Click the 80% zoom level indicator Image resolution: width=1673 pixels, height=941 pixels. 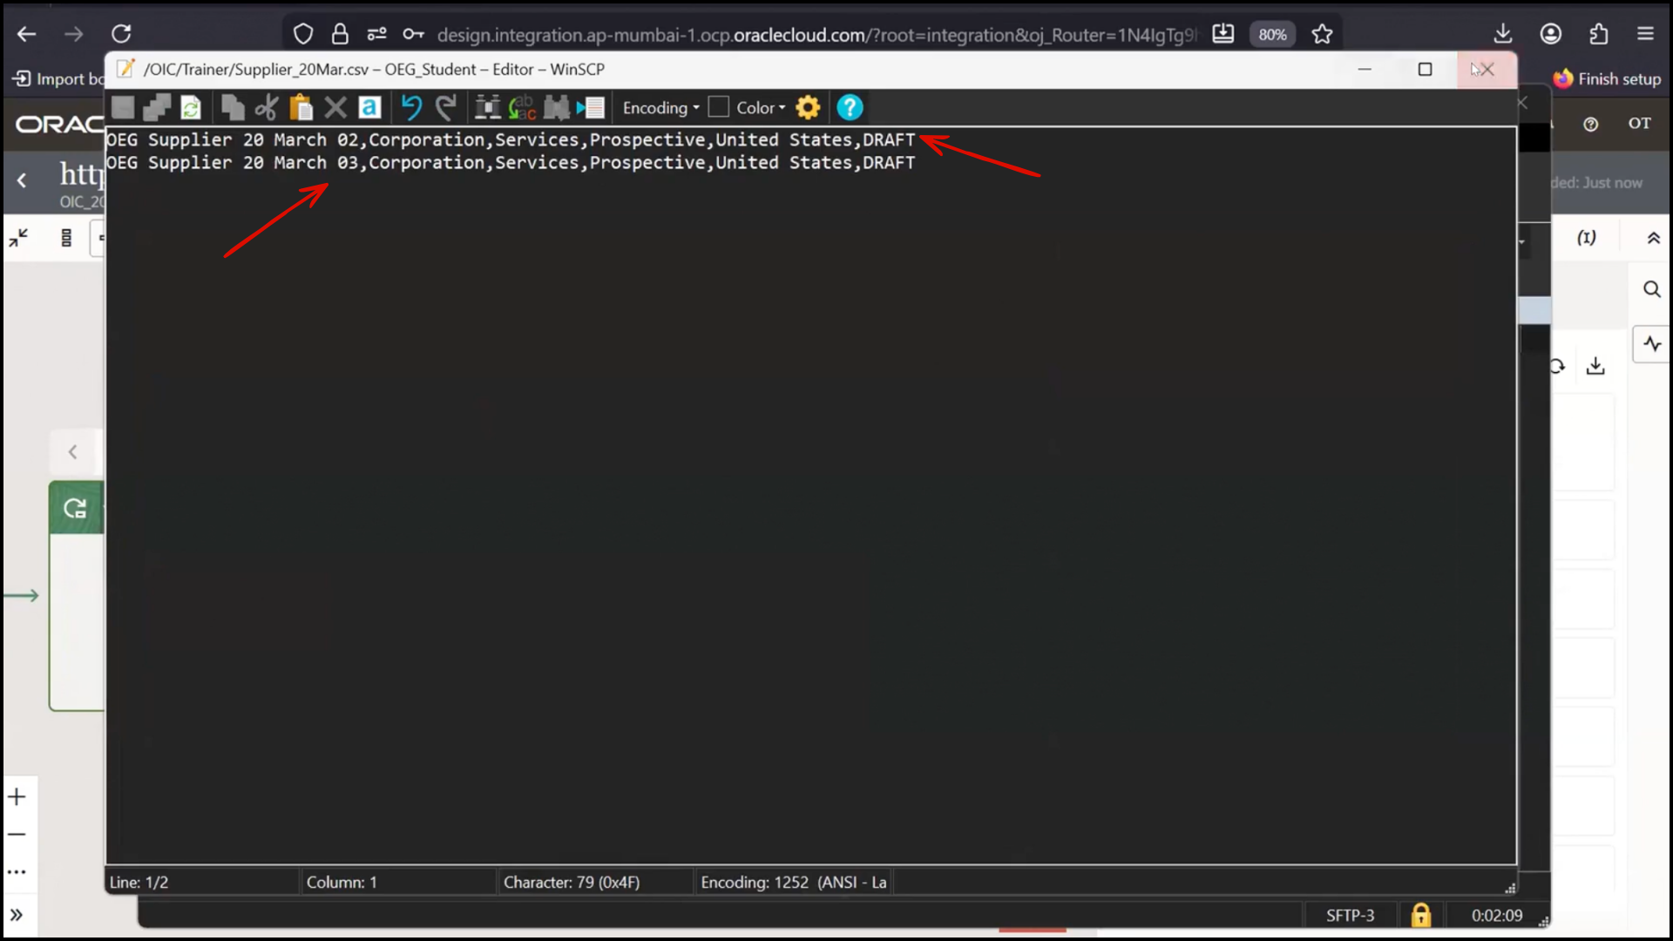[x=1272, y=34]
